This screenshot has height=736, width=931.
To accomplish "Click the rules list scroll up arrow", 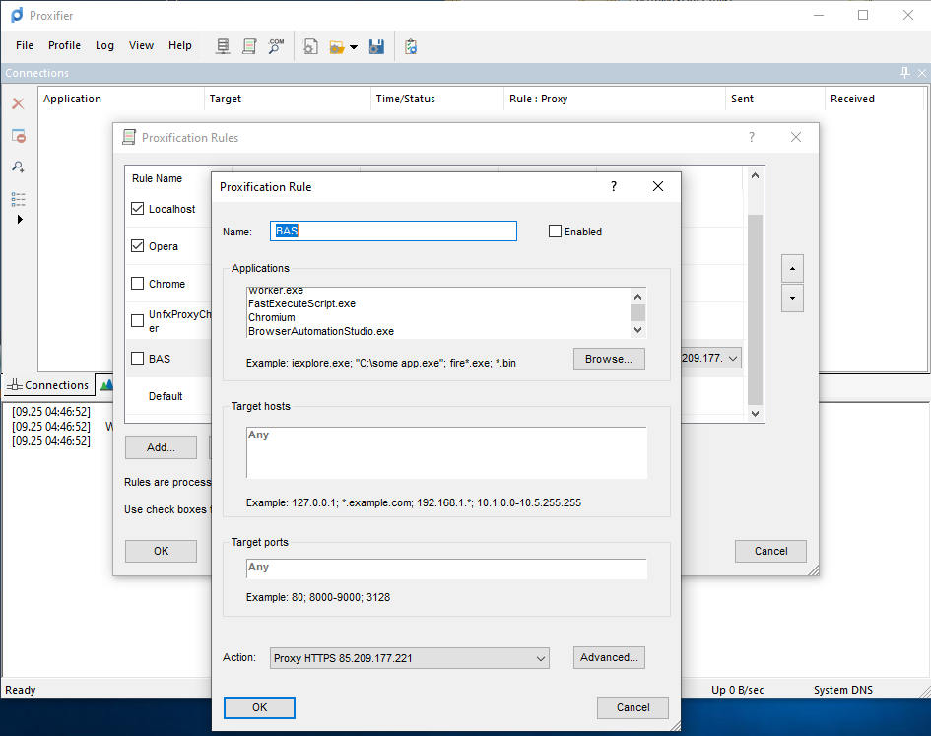I will [x=755, y=175].
